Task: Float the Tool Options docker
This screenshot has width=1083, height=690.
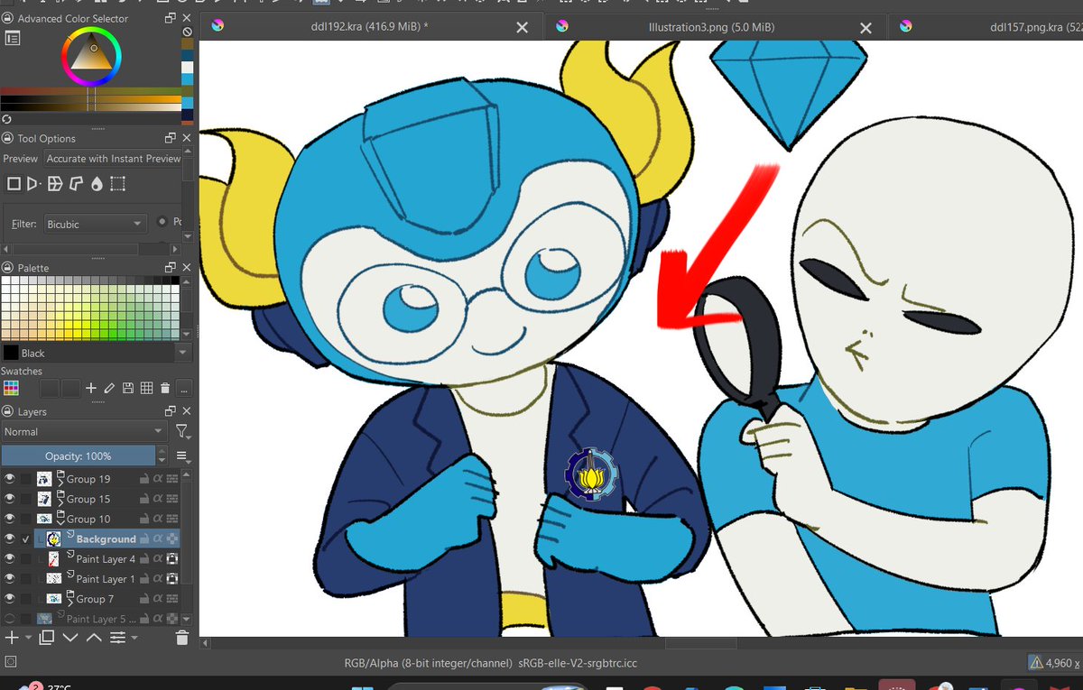Action: (x=171, y=138)
